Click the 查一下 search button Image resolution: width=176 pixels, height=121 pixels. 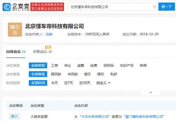coord(167,7)
